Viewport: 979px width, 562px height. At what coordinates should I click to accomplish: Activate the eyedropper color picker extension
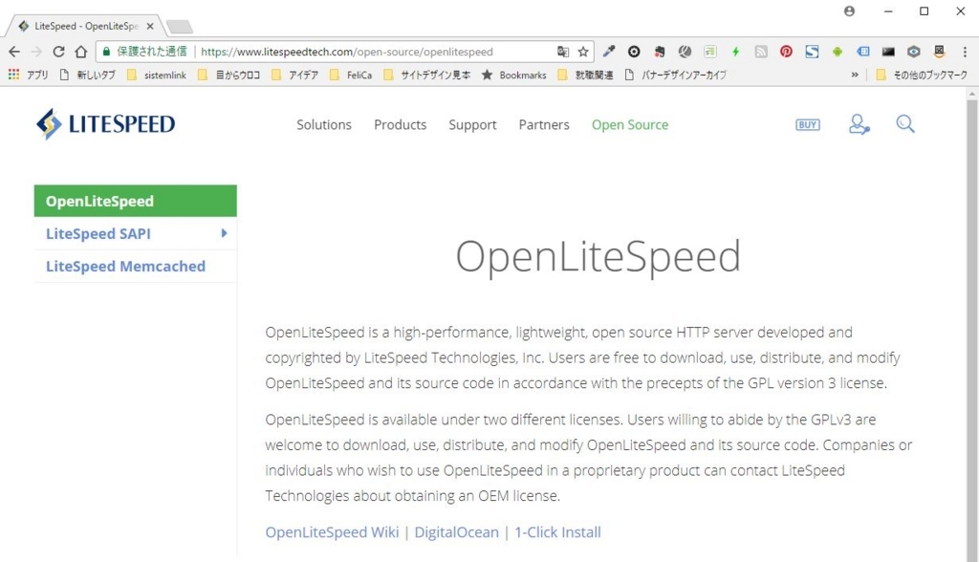(x=609, y=52)
